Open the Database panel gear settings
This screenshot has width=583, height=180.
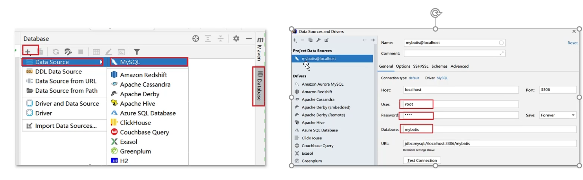[x=236, y=39]
